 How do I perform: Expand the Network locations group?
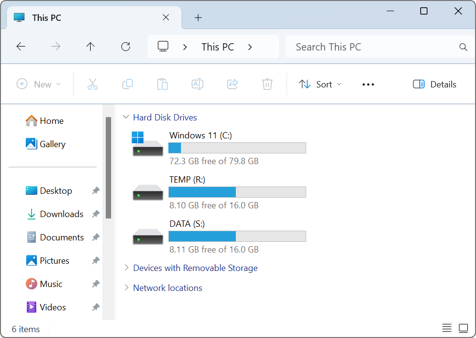pos(126,287)
